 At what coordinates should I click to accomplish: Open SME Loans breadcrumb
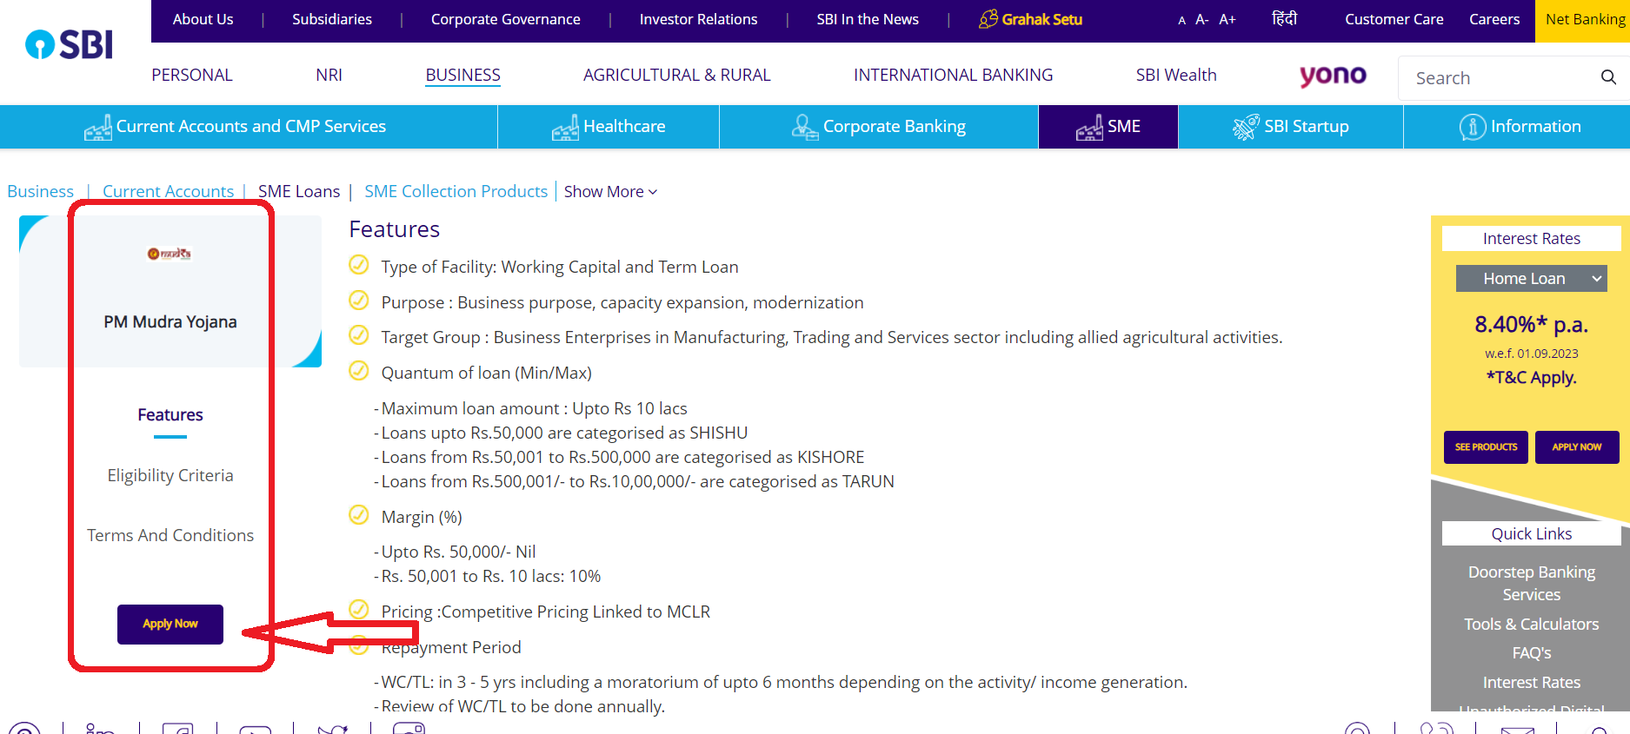click(x=299, y=191)
